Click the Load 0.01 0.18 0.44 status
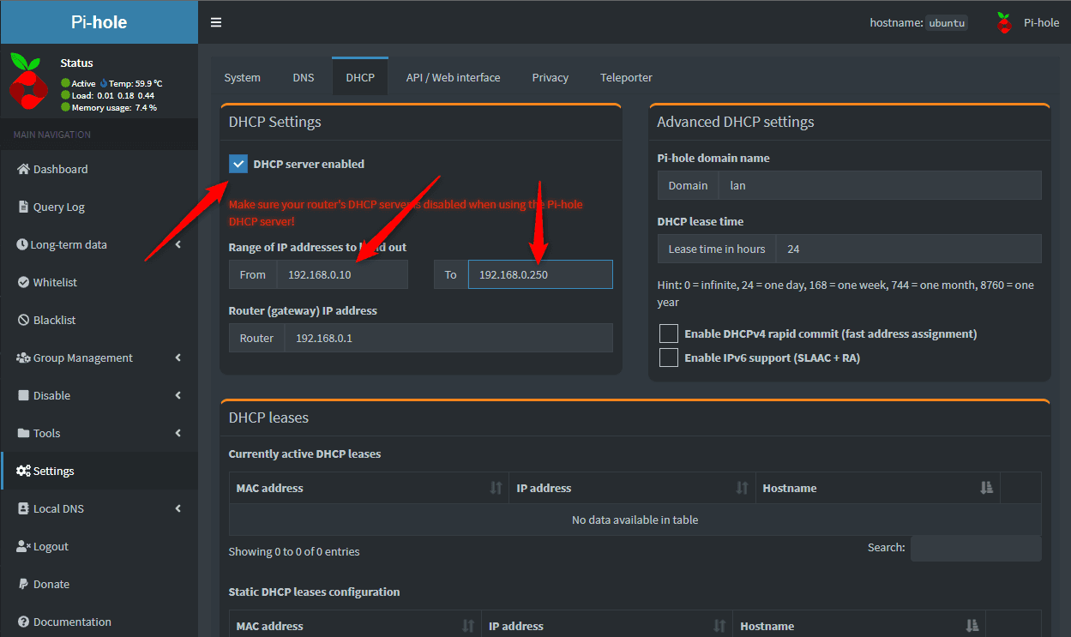The width and height of the screenshot is (1071, 637). (x=107, y=95)
